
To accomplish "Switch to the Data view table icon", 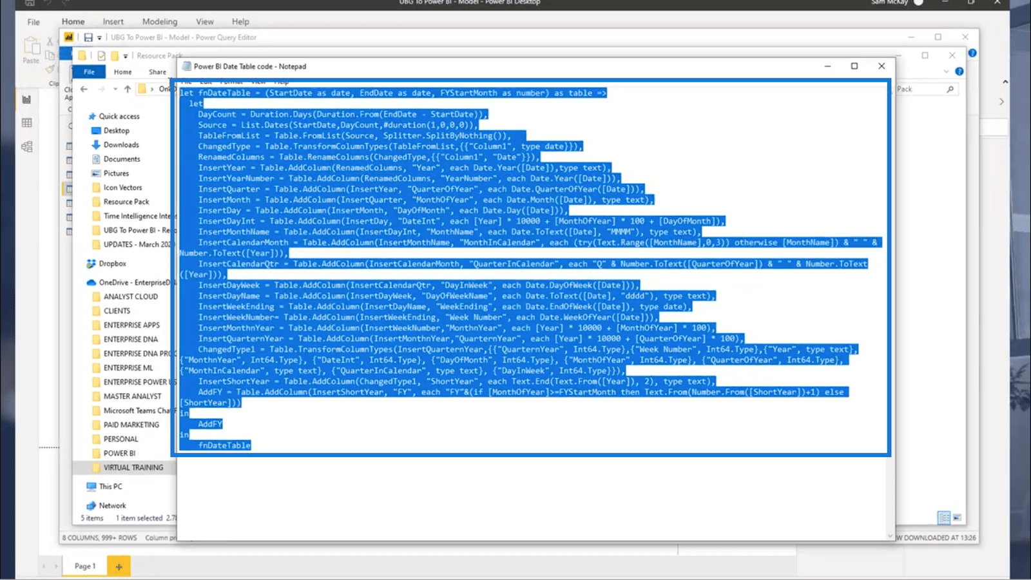I will point(26,122).
